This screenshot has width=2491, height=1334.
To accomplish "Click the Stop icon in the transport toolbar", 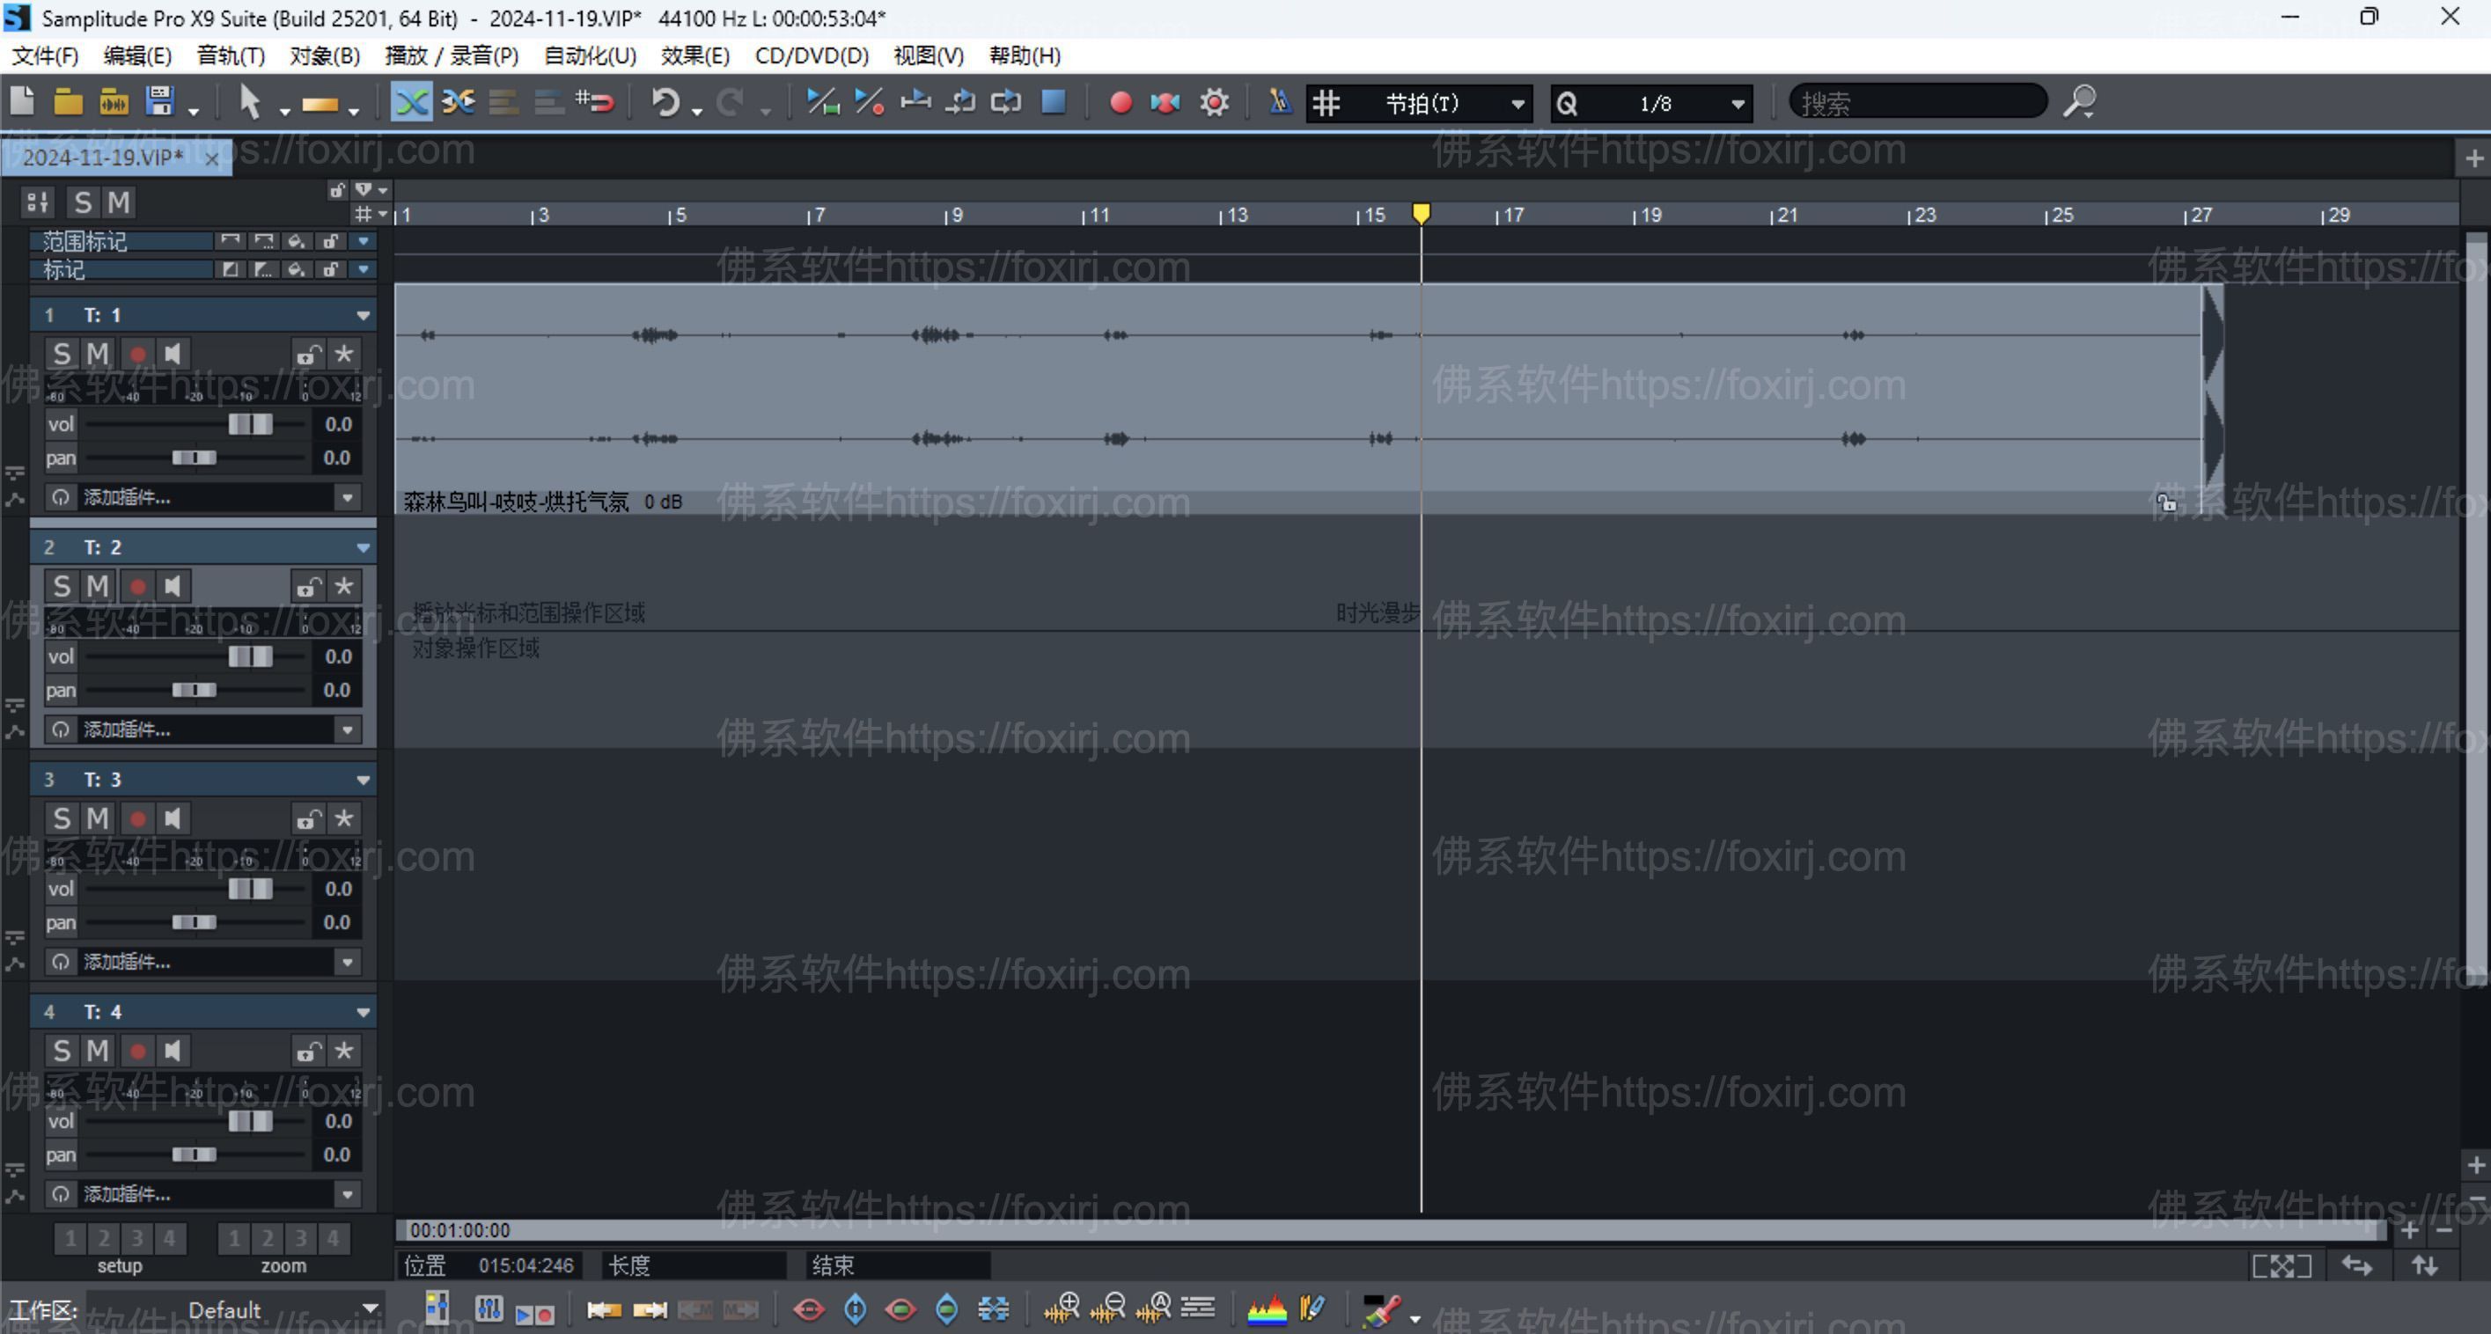I will tap(1053, 102).
